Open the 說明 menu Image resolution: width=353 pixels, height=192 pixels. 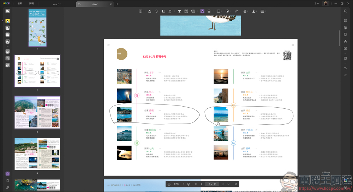pos(31,4)
